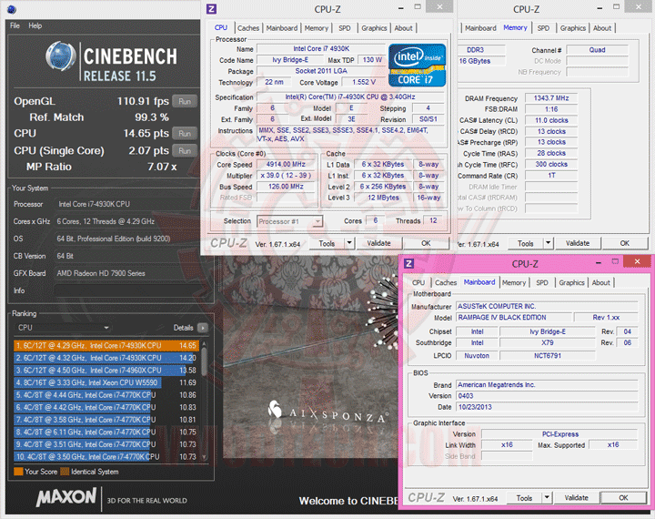The width and height of the screenshot is (655, 519).
Task: Open Tools dropdown arrow in CPU window
Action: point(349,243)
